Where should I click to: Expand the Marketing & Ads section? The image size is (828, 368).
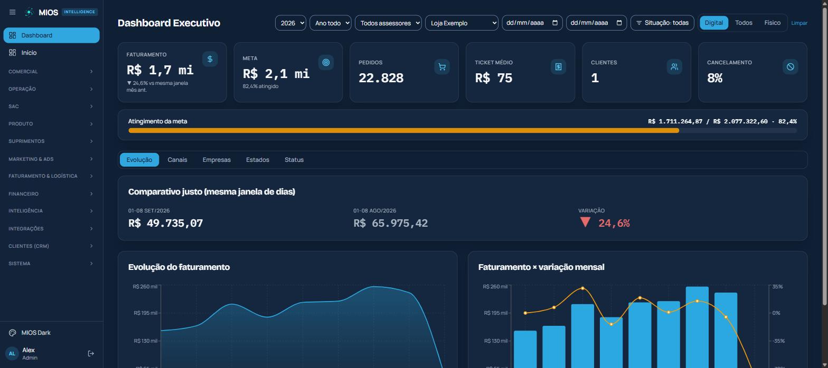pyautogui.click(x=51, y=159)
